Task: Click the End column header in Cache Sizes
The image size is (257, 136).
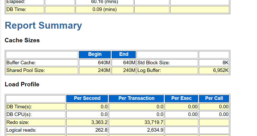Action: pyautogui.click(x=124, y=55)
